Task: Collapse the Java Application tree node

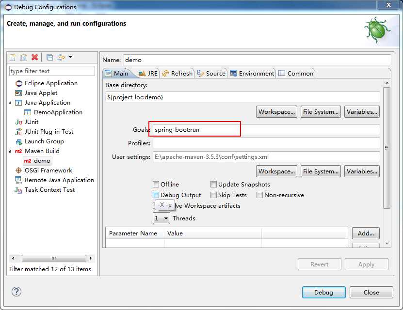Action: 10,103
